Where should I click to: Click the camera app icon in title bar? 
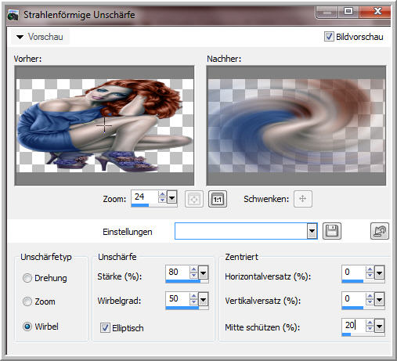pos(13,15)
